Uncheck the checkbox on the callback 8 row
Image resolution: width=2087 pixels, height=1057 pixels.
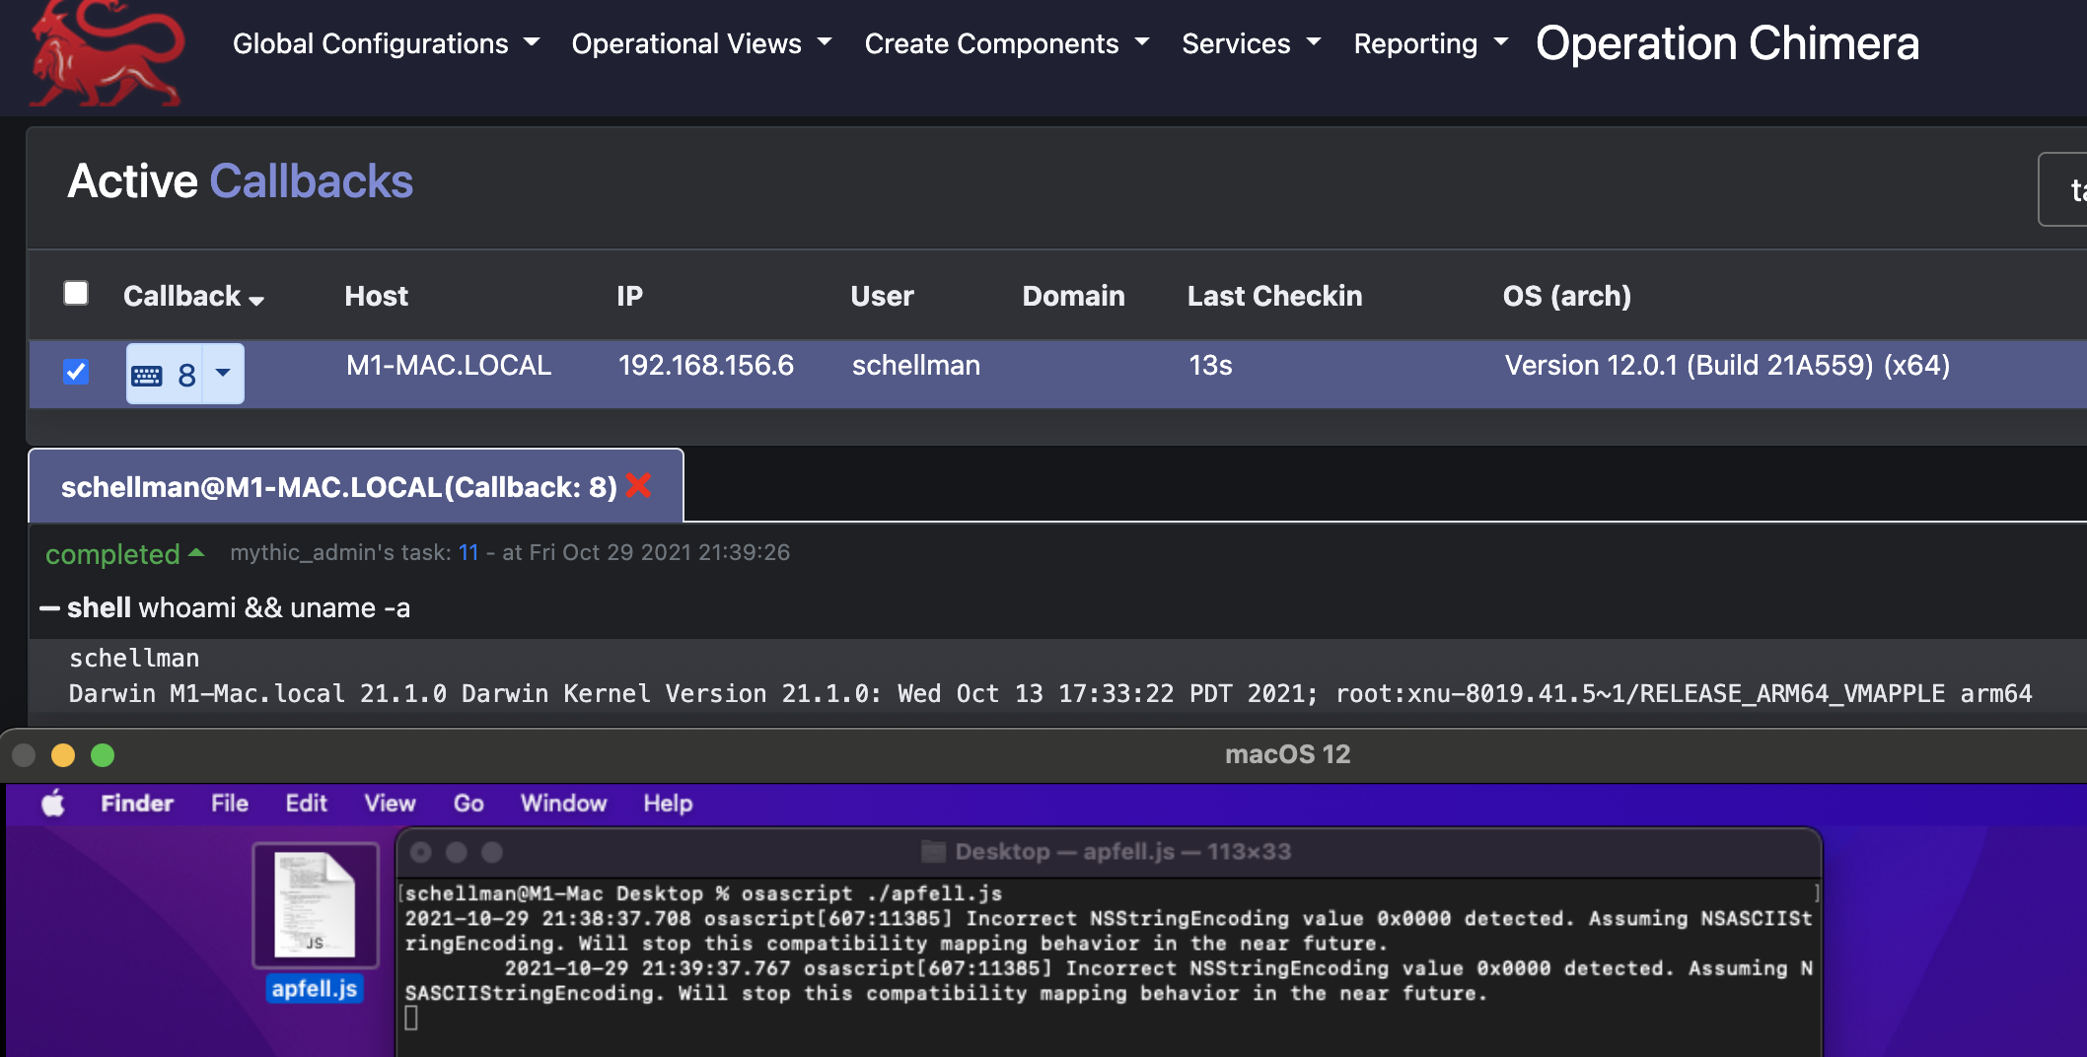tap(76, 372)
